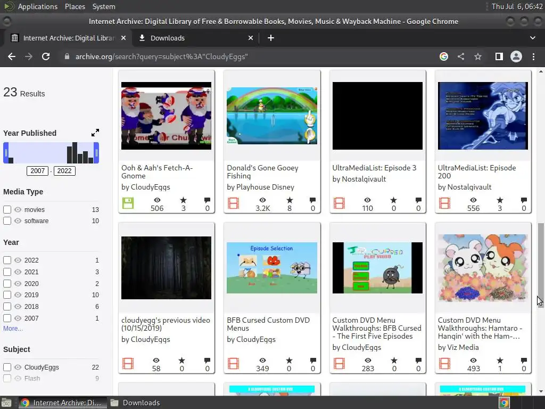Click the right handle of year range slider
Screen dimensions: 545x409
[96, 153]
